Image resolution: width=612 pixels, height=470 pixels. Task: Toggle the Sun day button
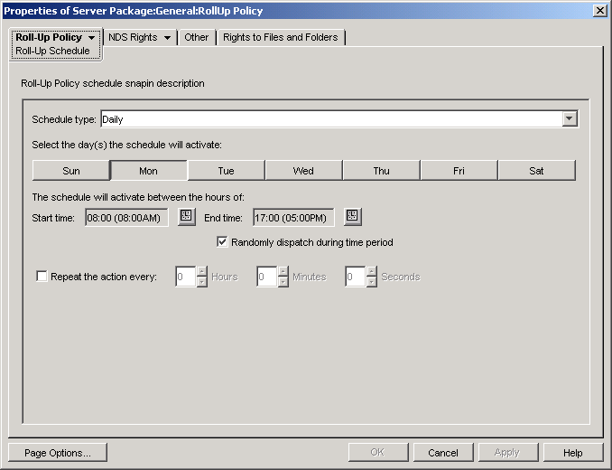(x=71, y=170)
